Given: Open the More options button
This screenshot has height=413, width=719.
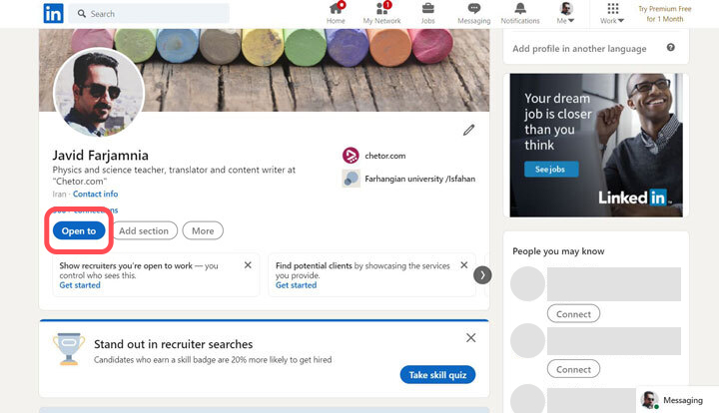Looking at the screenshot, I should [203, 230].
